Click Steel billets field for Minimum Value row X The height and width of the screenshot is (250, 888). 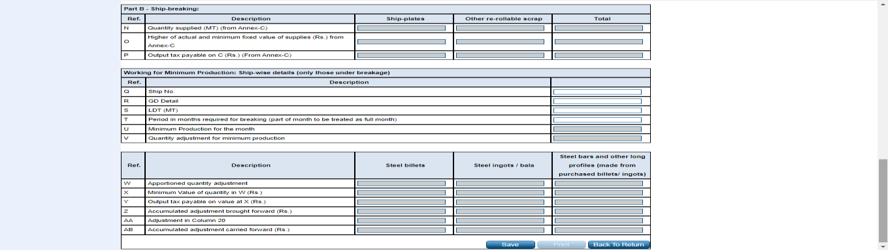coord(401,193)
